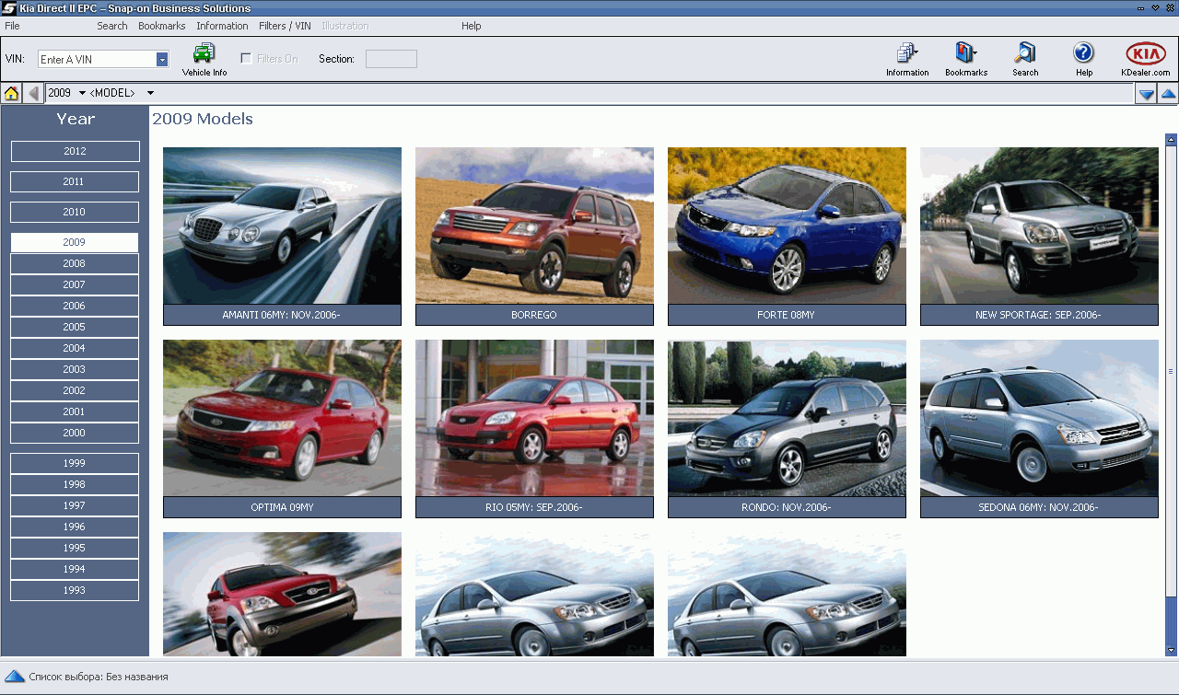Image resolution: width=1179 pixels, height=695 pixels.
Task: Click into the Enter A VIN field
Action: 98,59
